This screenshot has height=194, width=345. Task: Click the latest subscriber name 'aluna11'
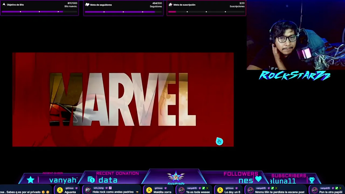(x=283, y=181)
